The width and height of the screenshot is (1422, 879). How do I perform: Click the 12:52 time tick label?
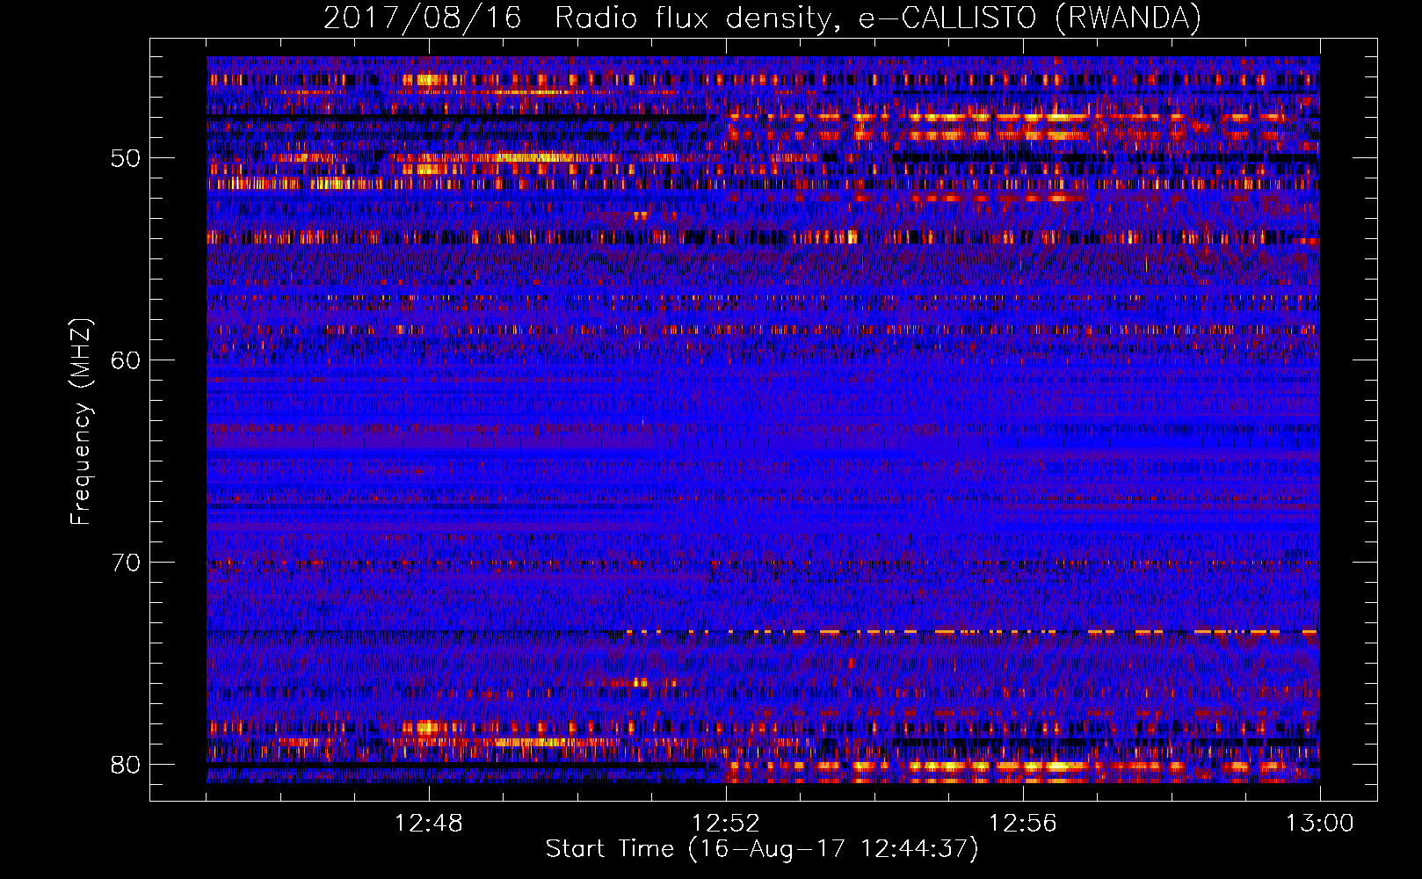(x=726, y=824)
